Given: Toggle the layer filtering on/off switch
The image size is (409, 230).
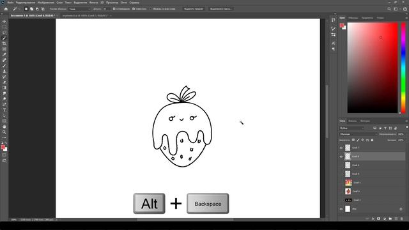Looking at the screenshot, I should [x=406, y=128].
